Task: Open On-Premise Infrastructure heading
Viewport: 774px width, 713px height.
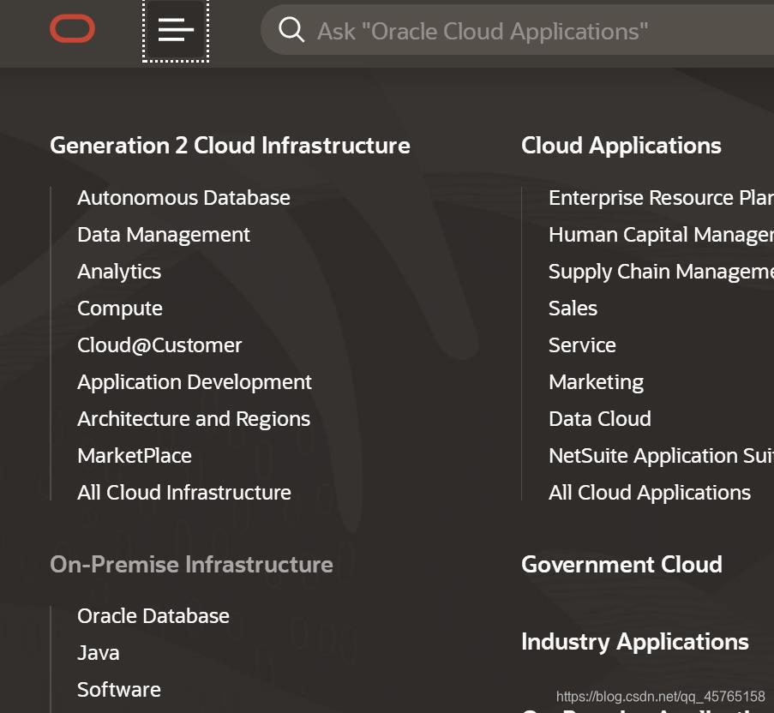Action: tap(191, 565)
